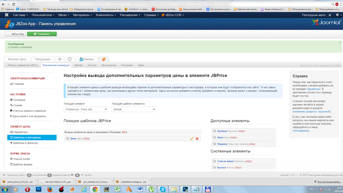343x193 pixels.
Task: Open the Текущий шаблон элемента dropdown
Action: click(x=133, y=109)
